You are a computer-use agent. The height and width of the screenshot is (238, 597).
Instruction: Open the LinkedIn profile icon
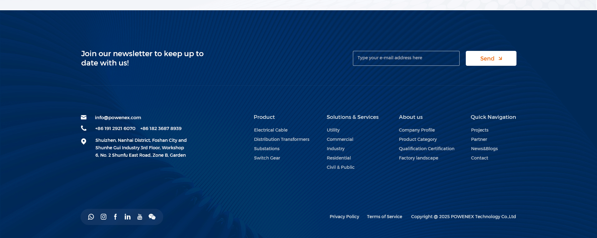click(x=127, y=217)
